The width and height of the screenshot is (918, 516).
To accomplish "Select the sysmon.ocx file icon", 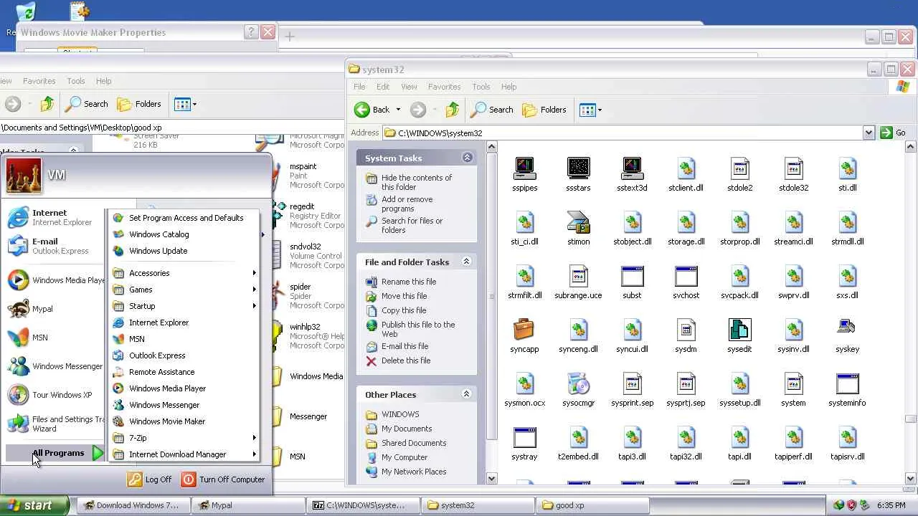I will pyautogui.click(x=524, y=389).
